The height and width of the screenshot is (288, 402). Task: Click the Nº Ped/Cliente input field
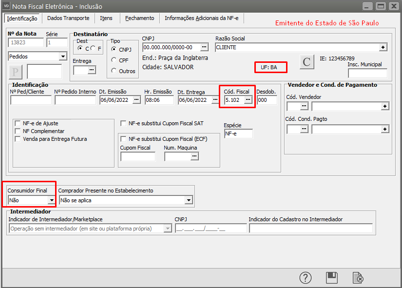pos(31,100)
